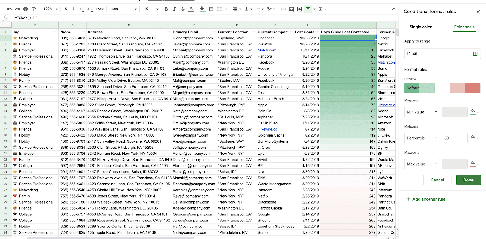This screenshot has height=239, width=486.
Task: Open the Hivewire.co link in Current Company
Action: (x=267, y=129)
